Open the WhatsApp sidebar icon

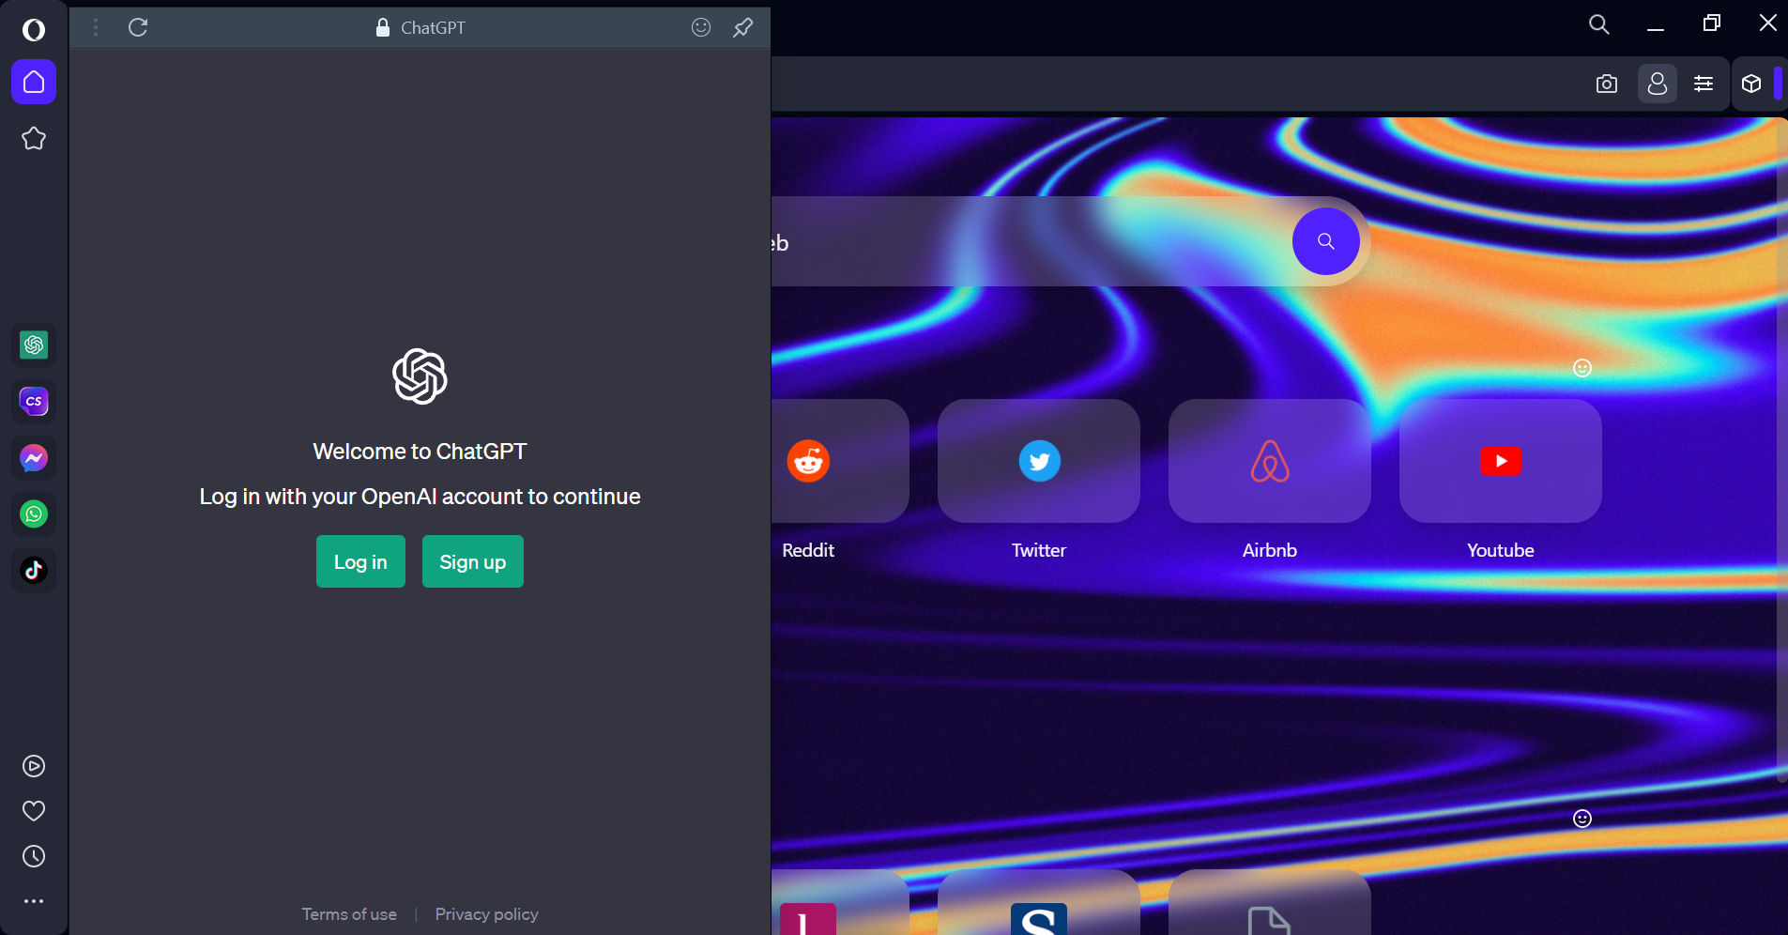(34, 514)
